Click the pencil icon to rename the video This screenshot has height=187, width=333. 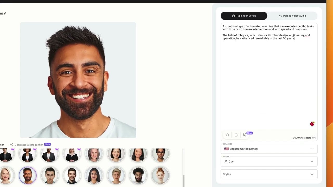(5, 14)
